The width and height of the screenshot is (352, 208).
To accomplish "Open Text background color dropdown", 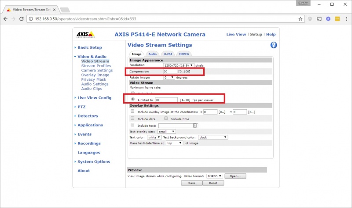I will 213,137.
